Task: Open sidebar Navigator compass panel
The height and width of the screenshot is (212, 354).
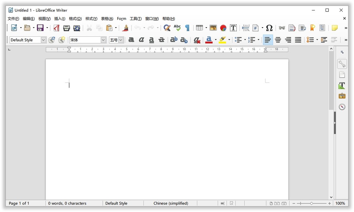Action: [342, 107]
